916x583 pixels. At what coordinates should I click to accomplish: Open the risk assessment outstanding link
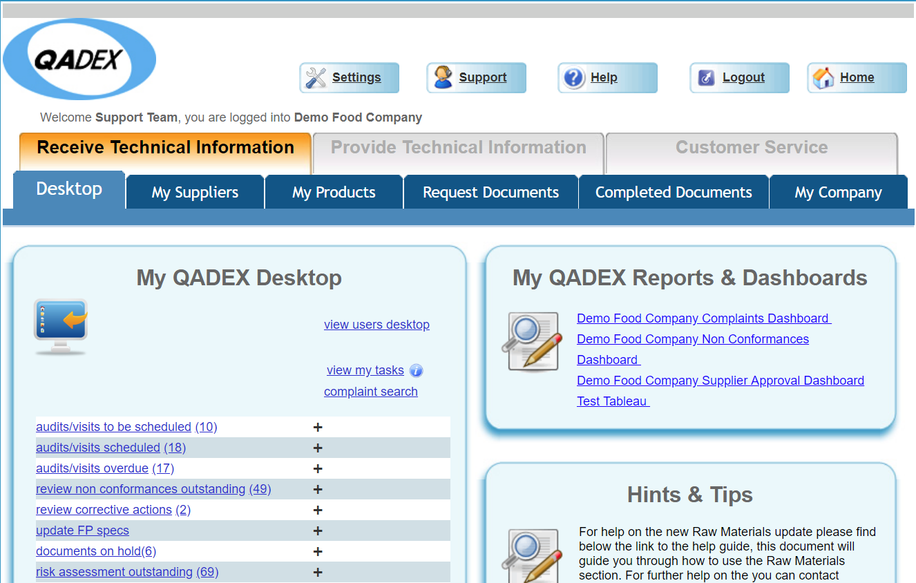point(114,572)
